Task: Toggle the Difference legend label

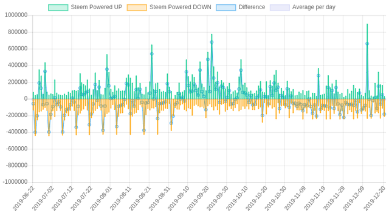Action: (x=252, y=7)
